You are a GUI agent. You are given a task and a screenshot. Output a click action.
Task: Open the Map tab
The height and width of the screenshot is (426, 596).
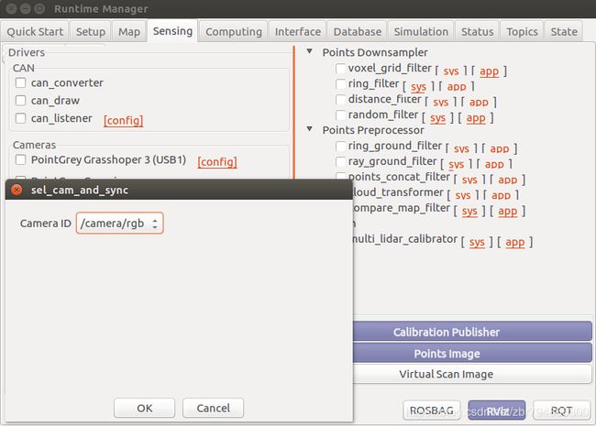(x=129, y=31)
